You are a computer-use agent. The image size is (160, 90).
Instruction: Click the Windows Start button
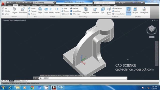3,88
